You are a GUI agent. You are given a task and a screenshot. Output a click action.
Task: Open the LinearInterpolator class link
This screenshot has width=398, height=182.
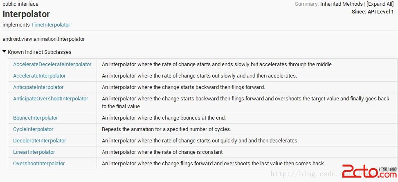click(x=34, y=152)
